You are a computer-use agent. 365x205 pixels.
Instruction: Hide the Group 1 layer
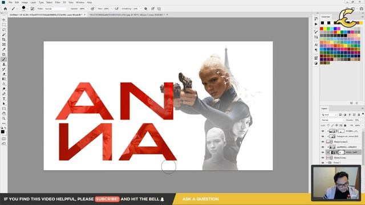[x=323, y=163]
